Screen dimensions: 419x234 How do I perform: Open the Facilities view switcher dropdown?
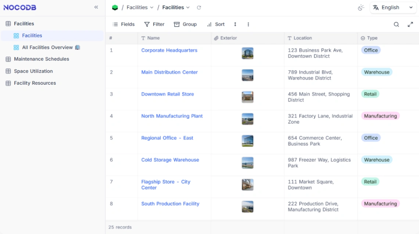pos(176,7)
